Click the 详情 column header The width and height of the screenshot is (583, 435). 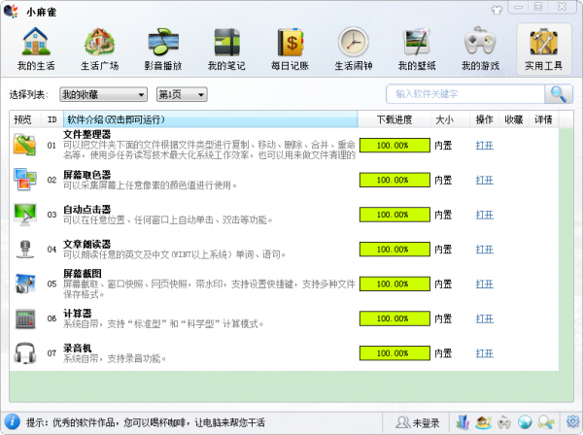543,119
